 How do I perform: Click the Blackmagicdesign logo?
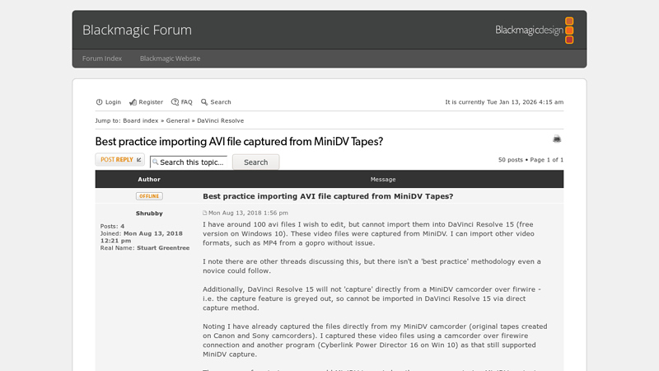click(535, 31)
